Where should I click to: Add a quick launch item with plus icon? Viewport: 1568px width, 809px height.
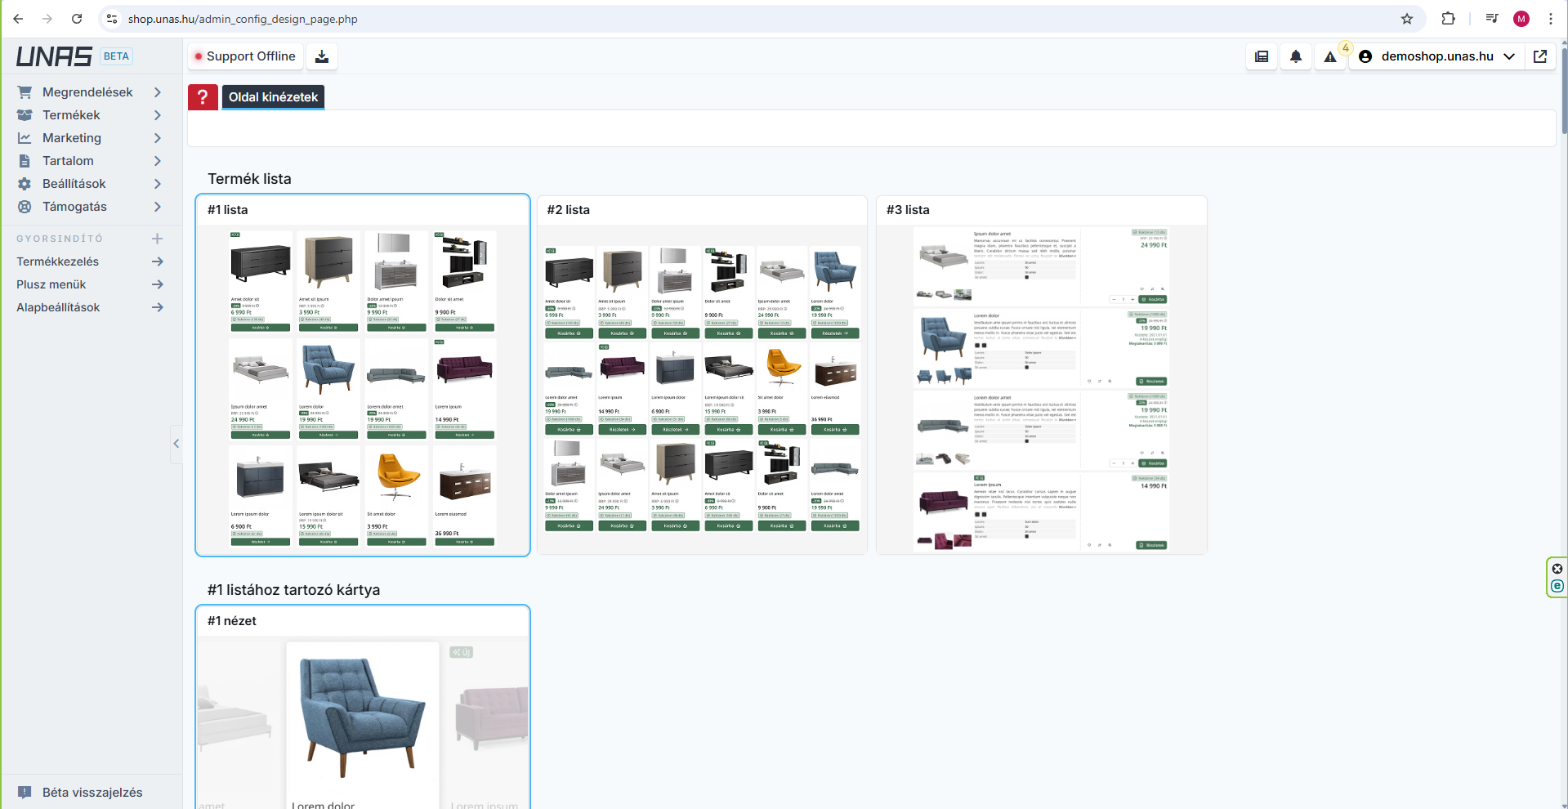point(158,239)
